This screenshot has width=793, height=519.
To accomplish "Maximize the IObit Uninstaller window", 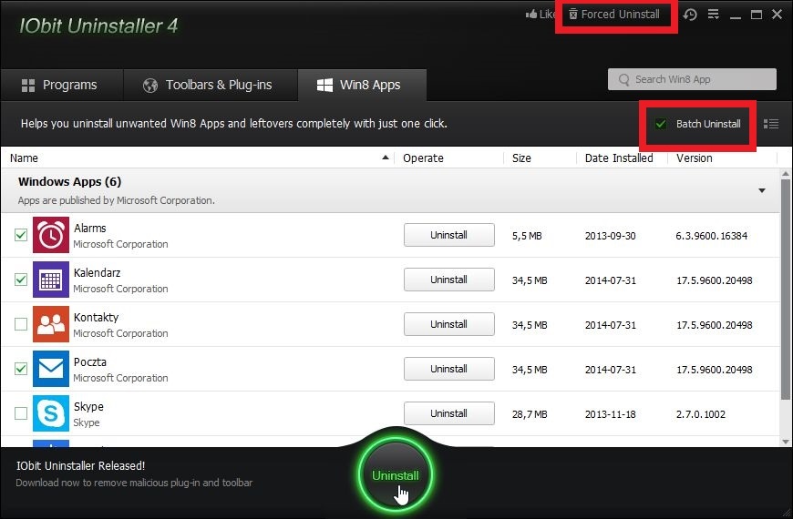I will click(756, 15).
